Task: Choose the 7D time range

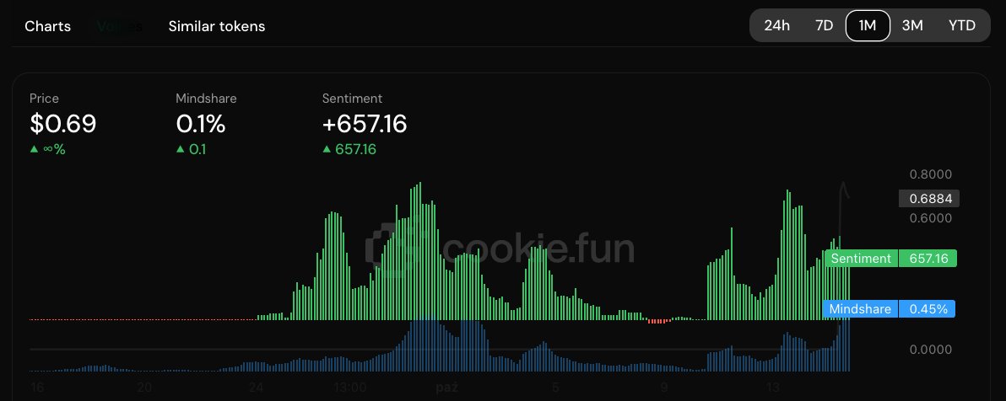Action: click(x=824, y=25)
